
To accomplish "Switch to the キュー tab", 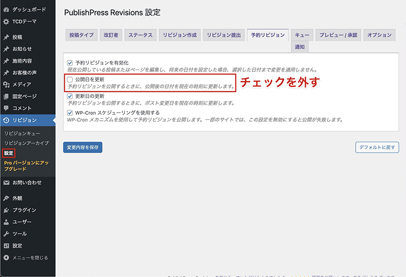I will tap(302, 35).
